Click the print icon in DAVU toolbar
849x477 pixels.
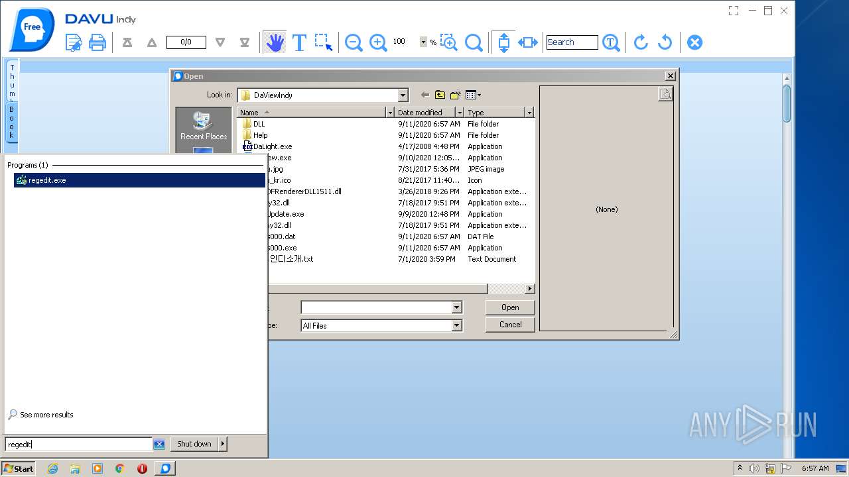[x=98, y=42]
